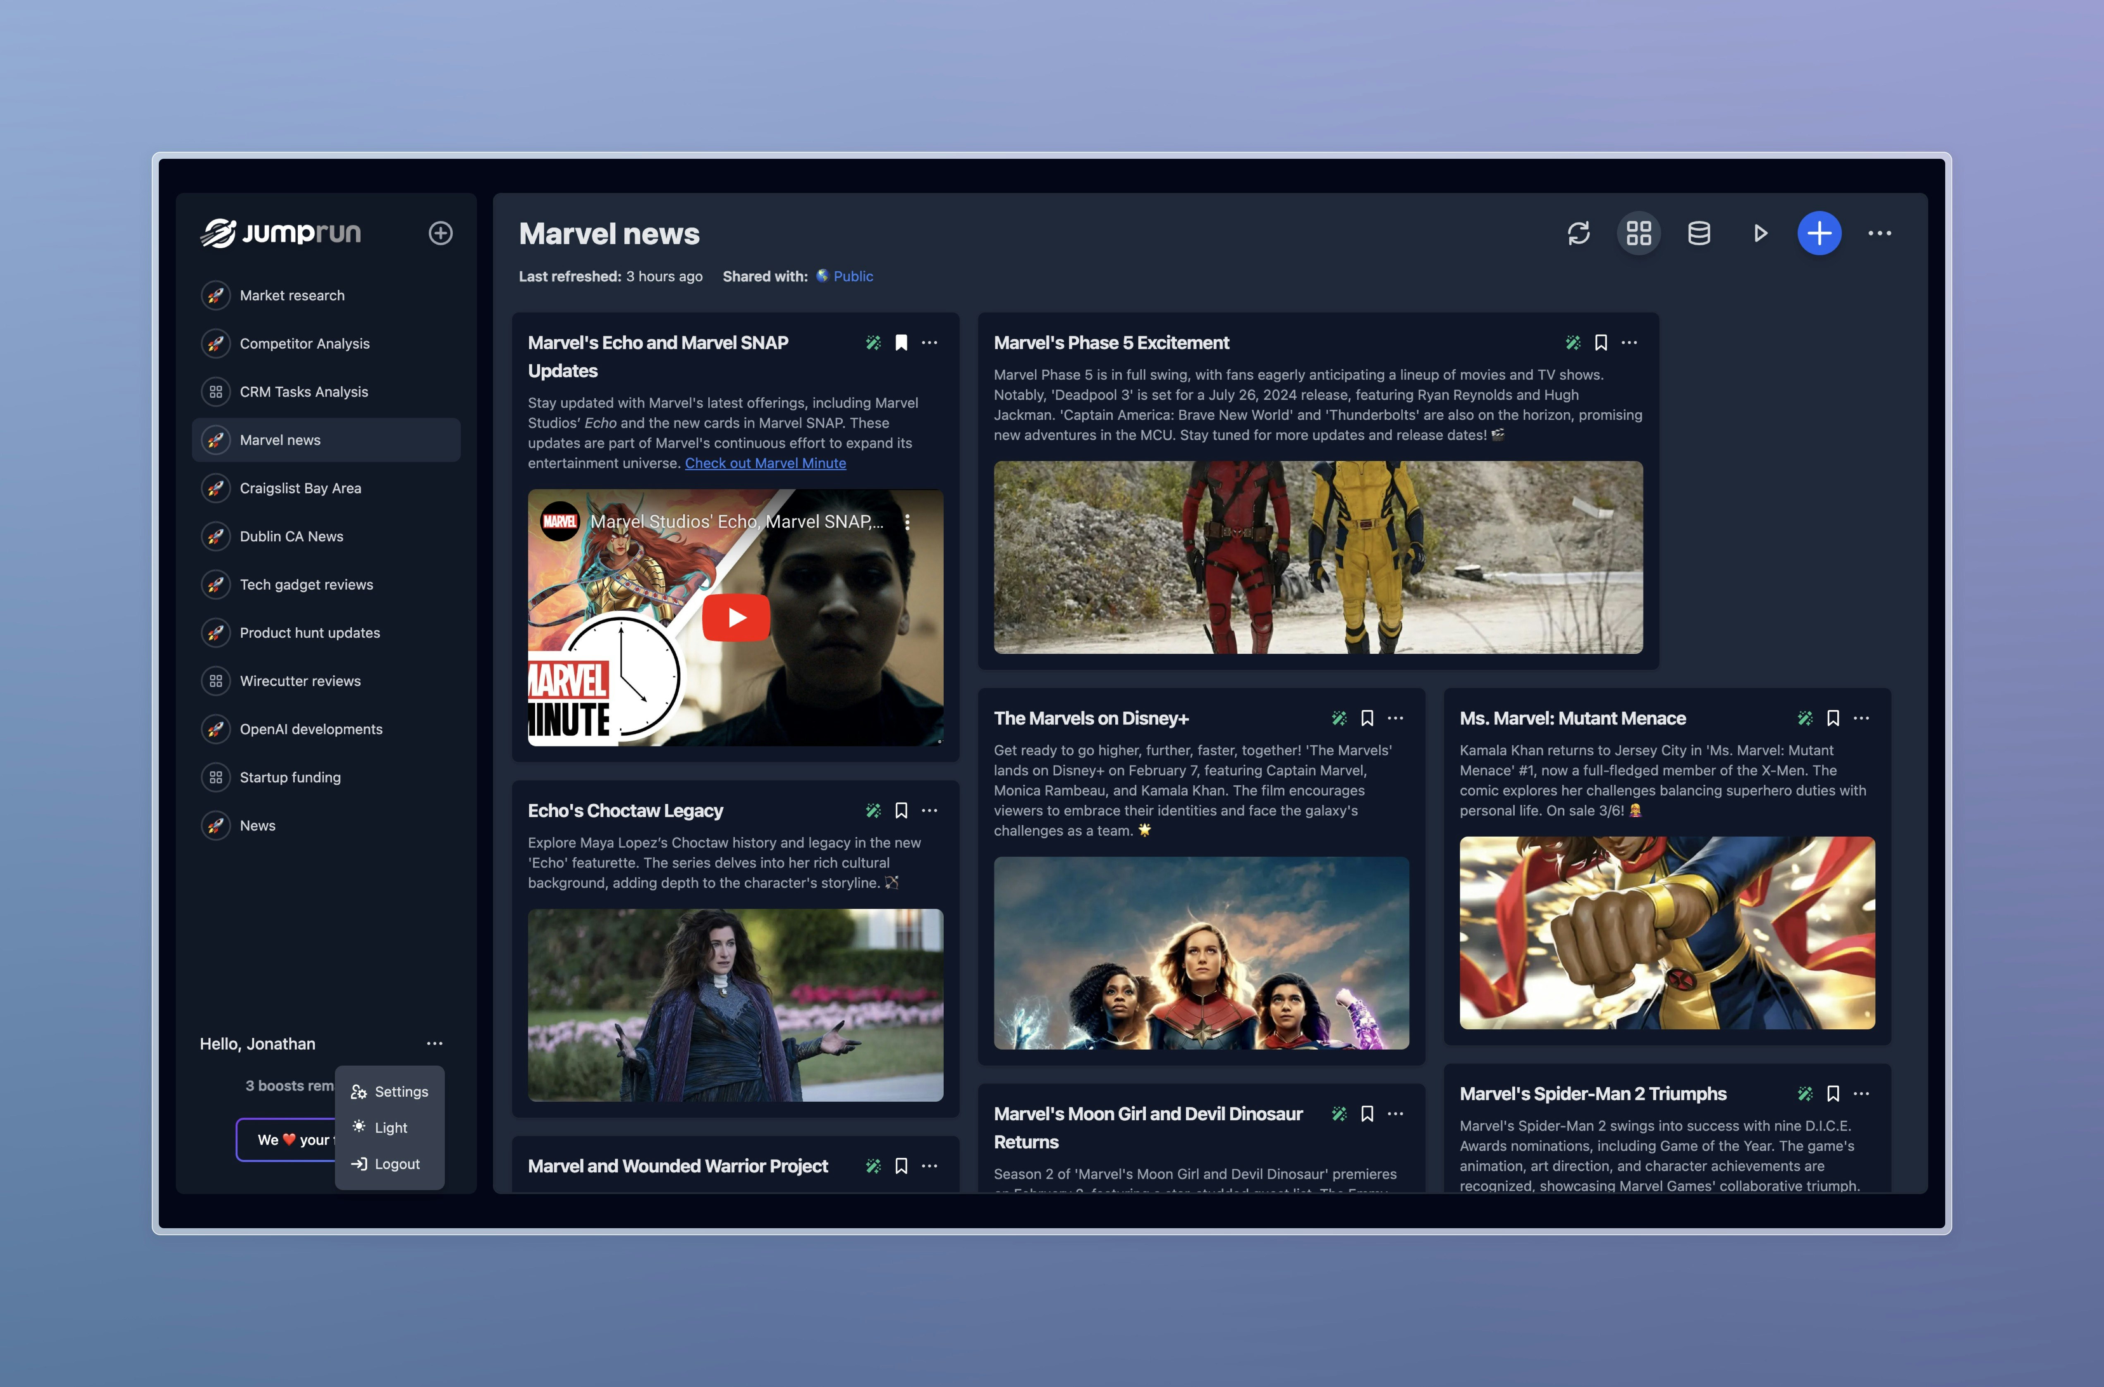
Task: Open header three-dot more options menu
Action: (x=1879, y=234)
